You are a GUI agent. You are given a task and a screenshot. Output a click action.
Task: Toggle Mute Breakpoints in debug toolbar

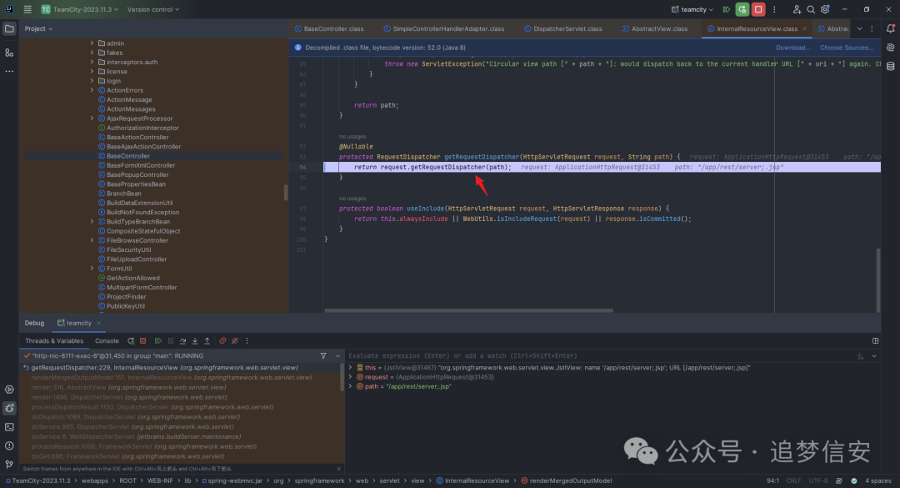coord(234,340)
